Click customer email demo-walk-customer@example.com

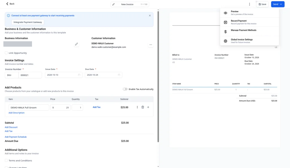[x=109, y=47]
